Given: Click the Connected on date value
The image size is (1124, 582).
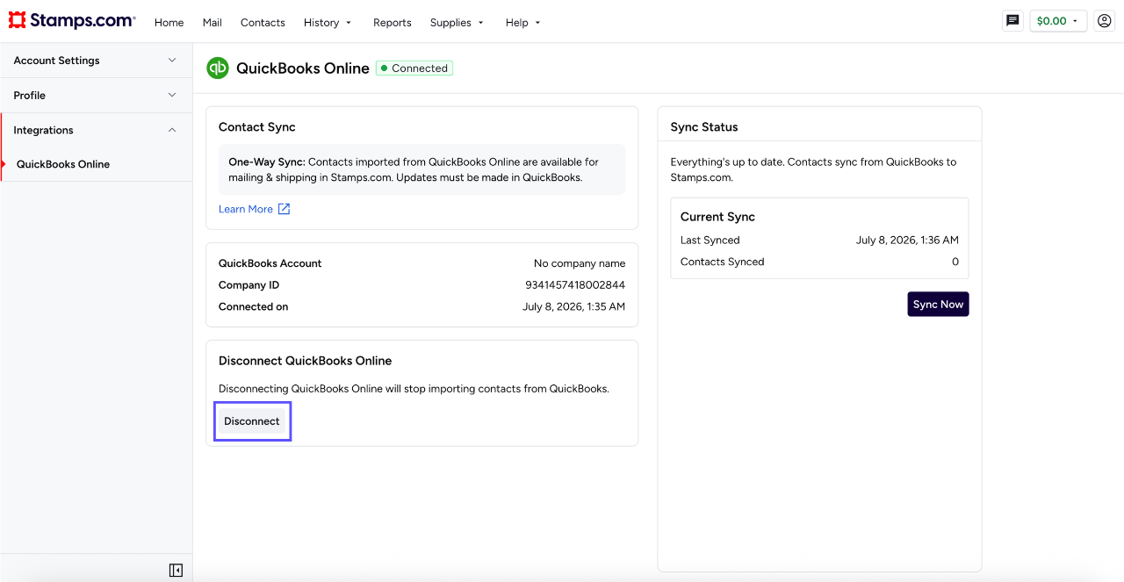Looking at the screenshot, I should tap(573, 307).
